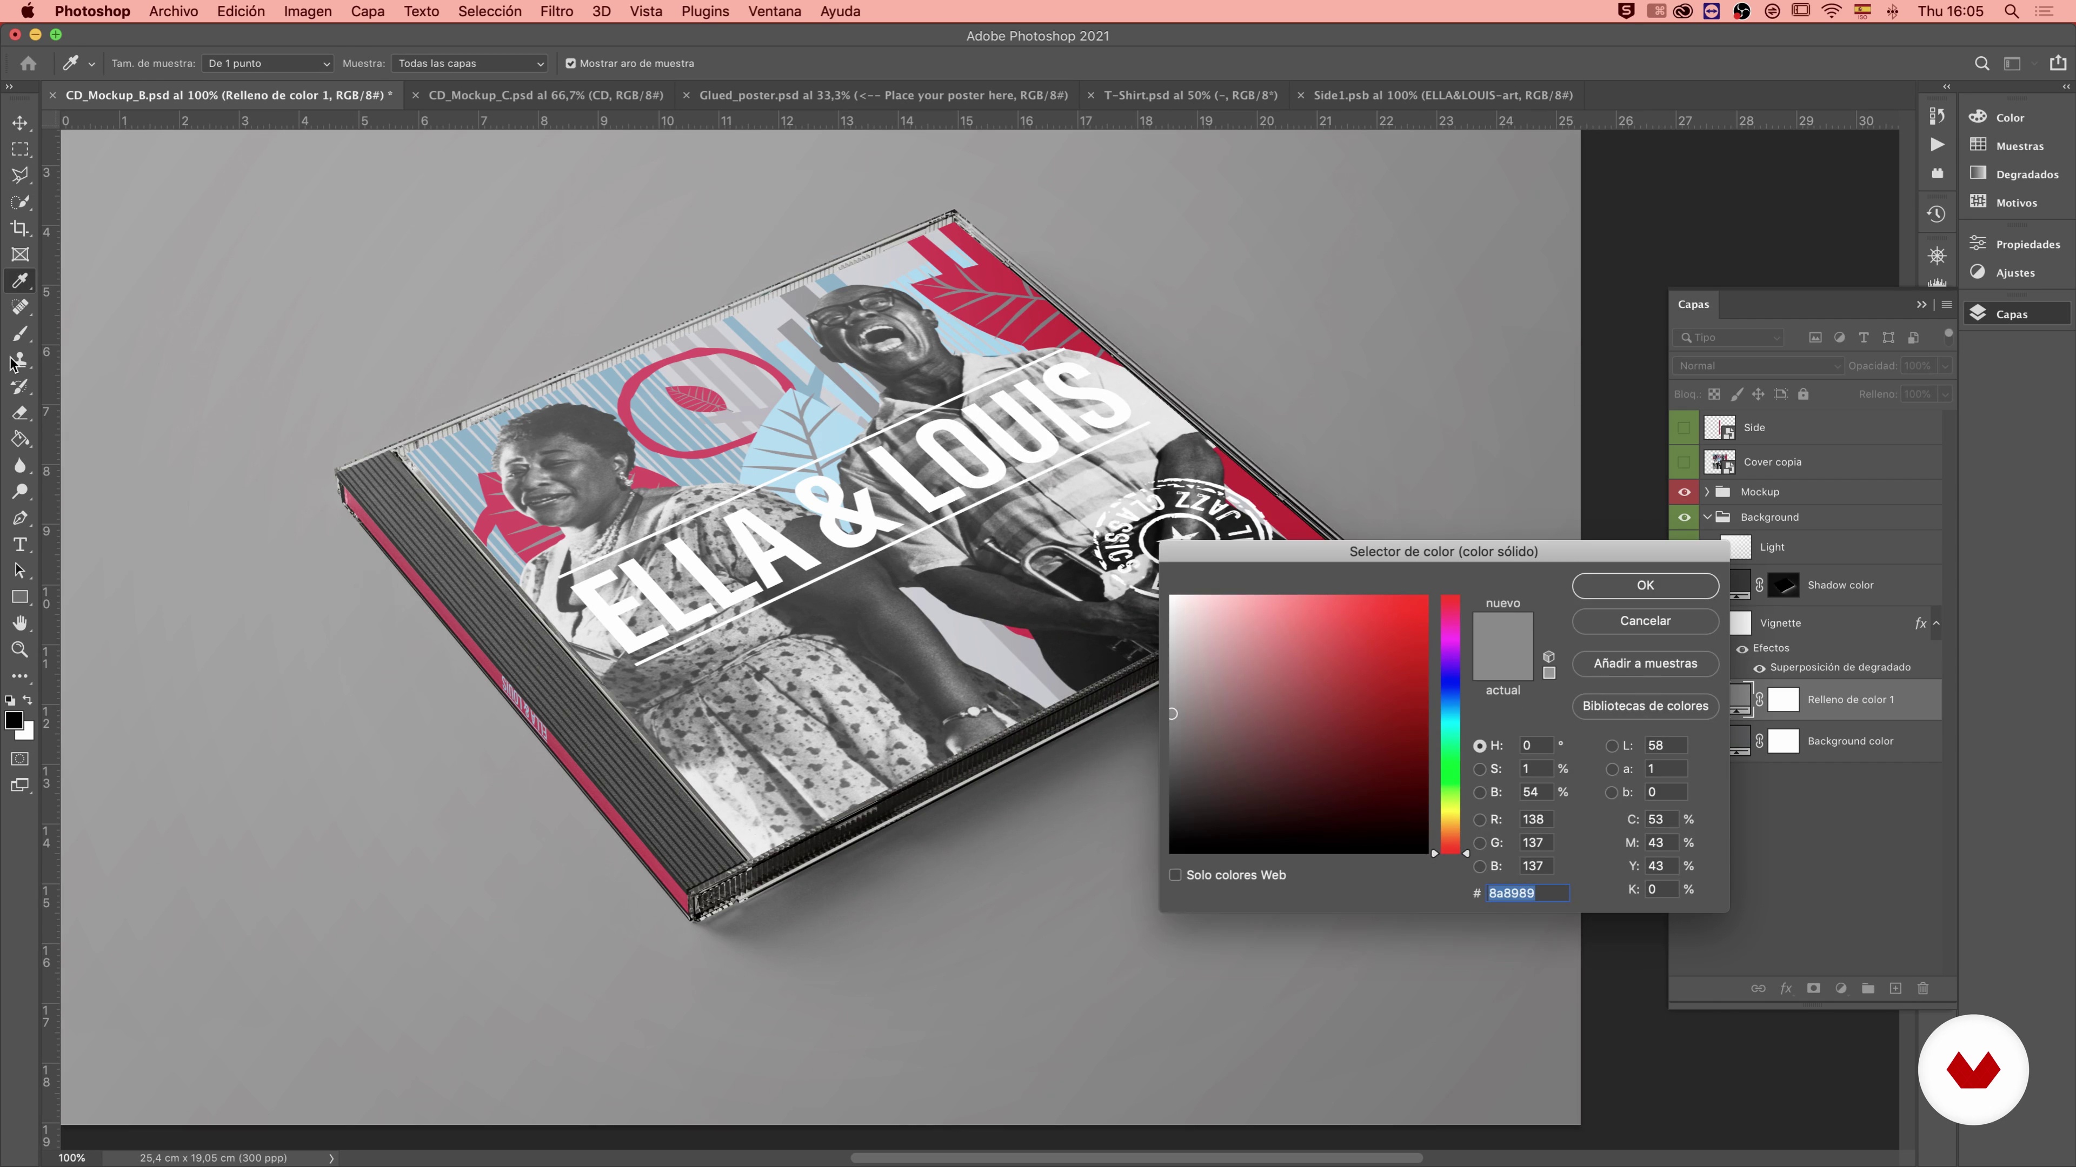
Task: Open Muestra Todas las capas dropdown
Action: pyautogui.click(x=470, y=64)
